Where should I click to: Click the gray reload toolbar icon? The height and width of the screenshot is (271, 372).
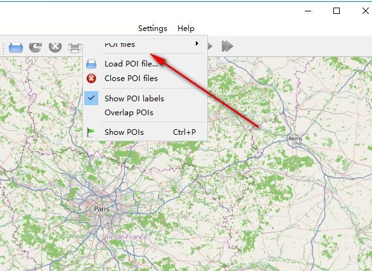[x=35, y=47]
